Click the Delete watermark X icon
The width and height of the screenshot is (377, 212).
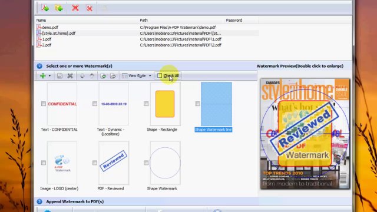pyautogui.click(x=70, y=76)
